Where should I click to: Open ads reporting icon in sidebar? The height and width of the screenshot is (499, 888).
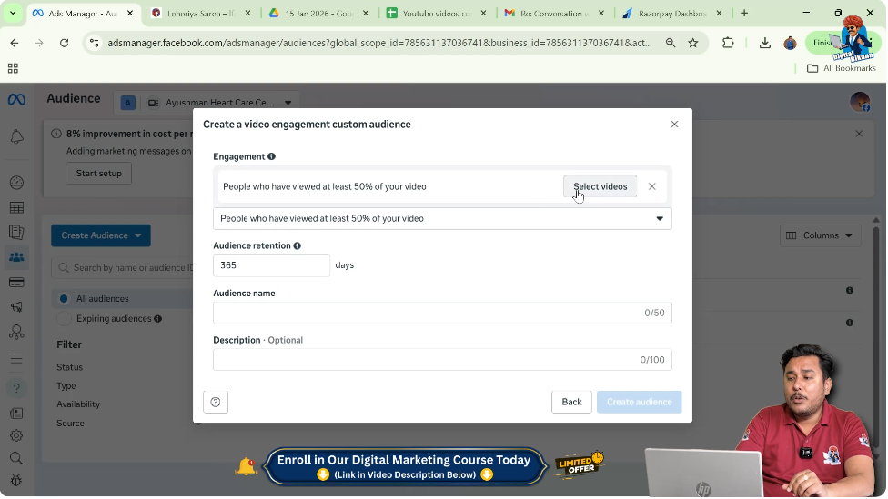click(16, 233)
